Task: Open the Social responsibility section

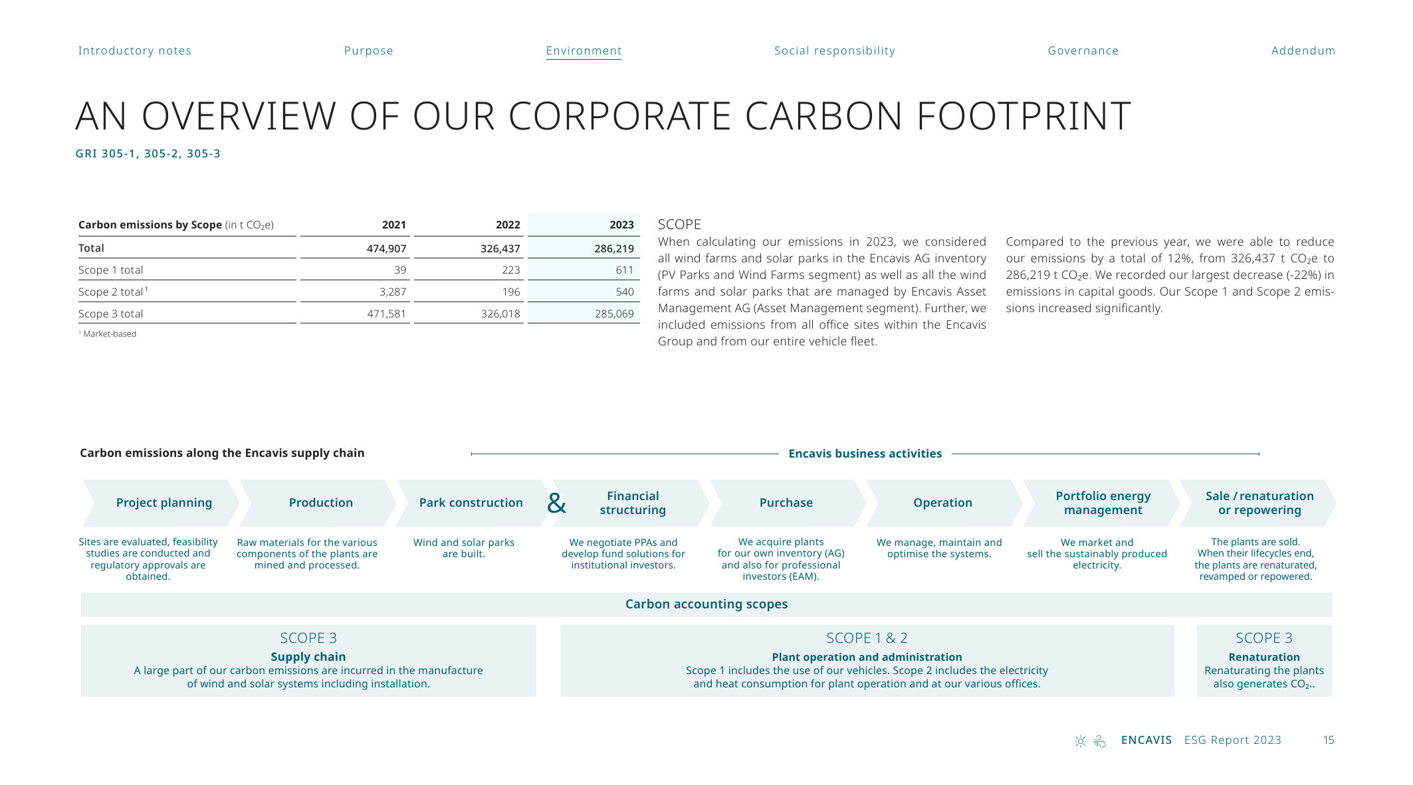Action: coord(835,50)
